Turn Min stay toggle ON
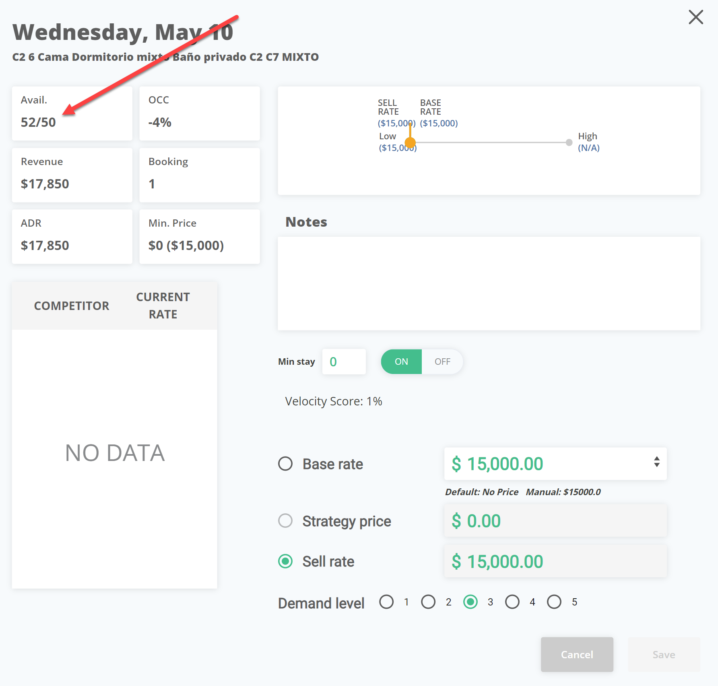The height and width of the screenshot is (686, 718). (401, 362)
